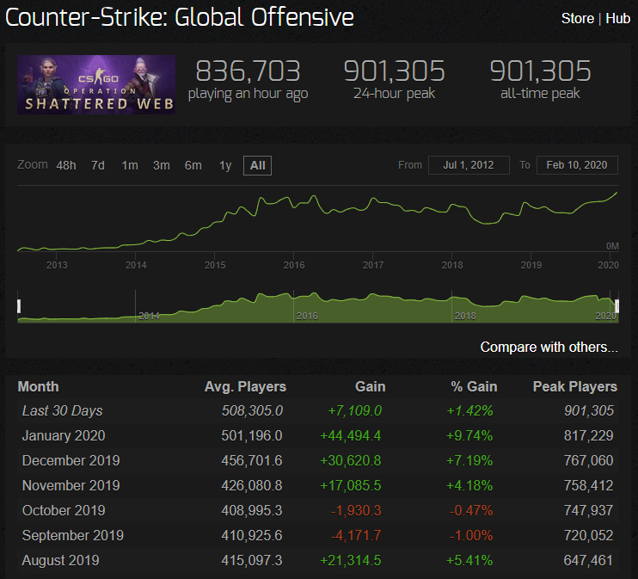Set chart zoom to 48h

66,165
